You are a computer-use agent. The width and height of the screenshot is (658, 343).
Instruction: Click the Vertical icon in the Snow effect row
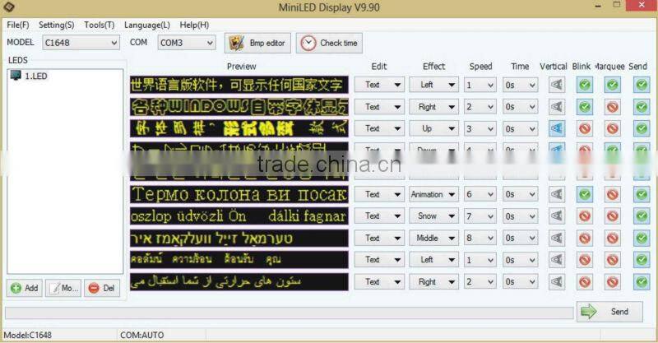557,216
